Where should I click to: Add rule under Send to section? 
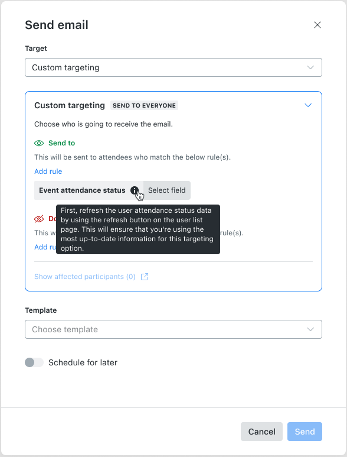(48, 171)
